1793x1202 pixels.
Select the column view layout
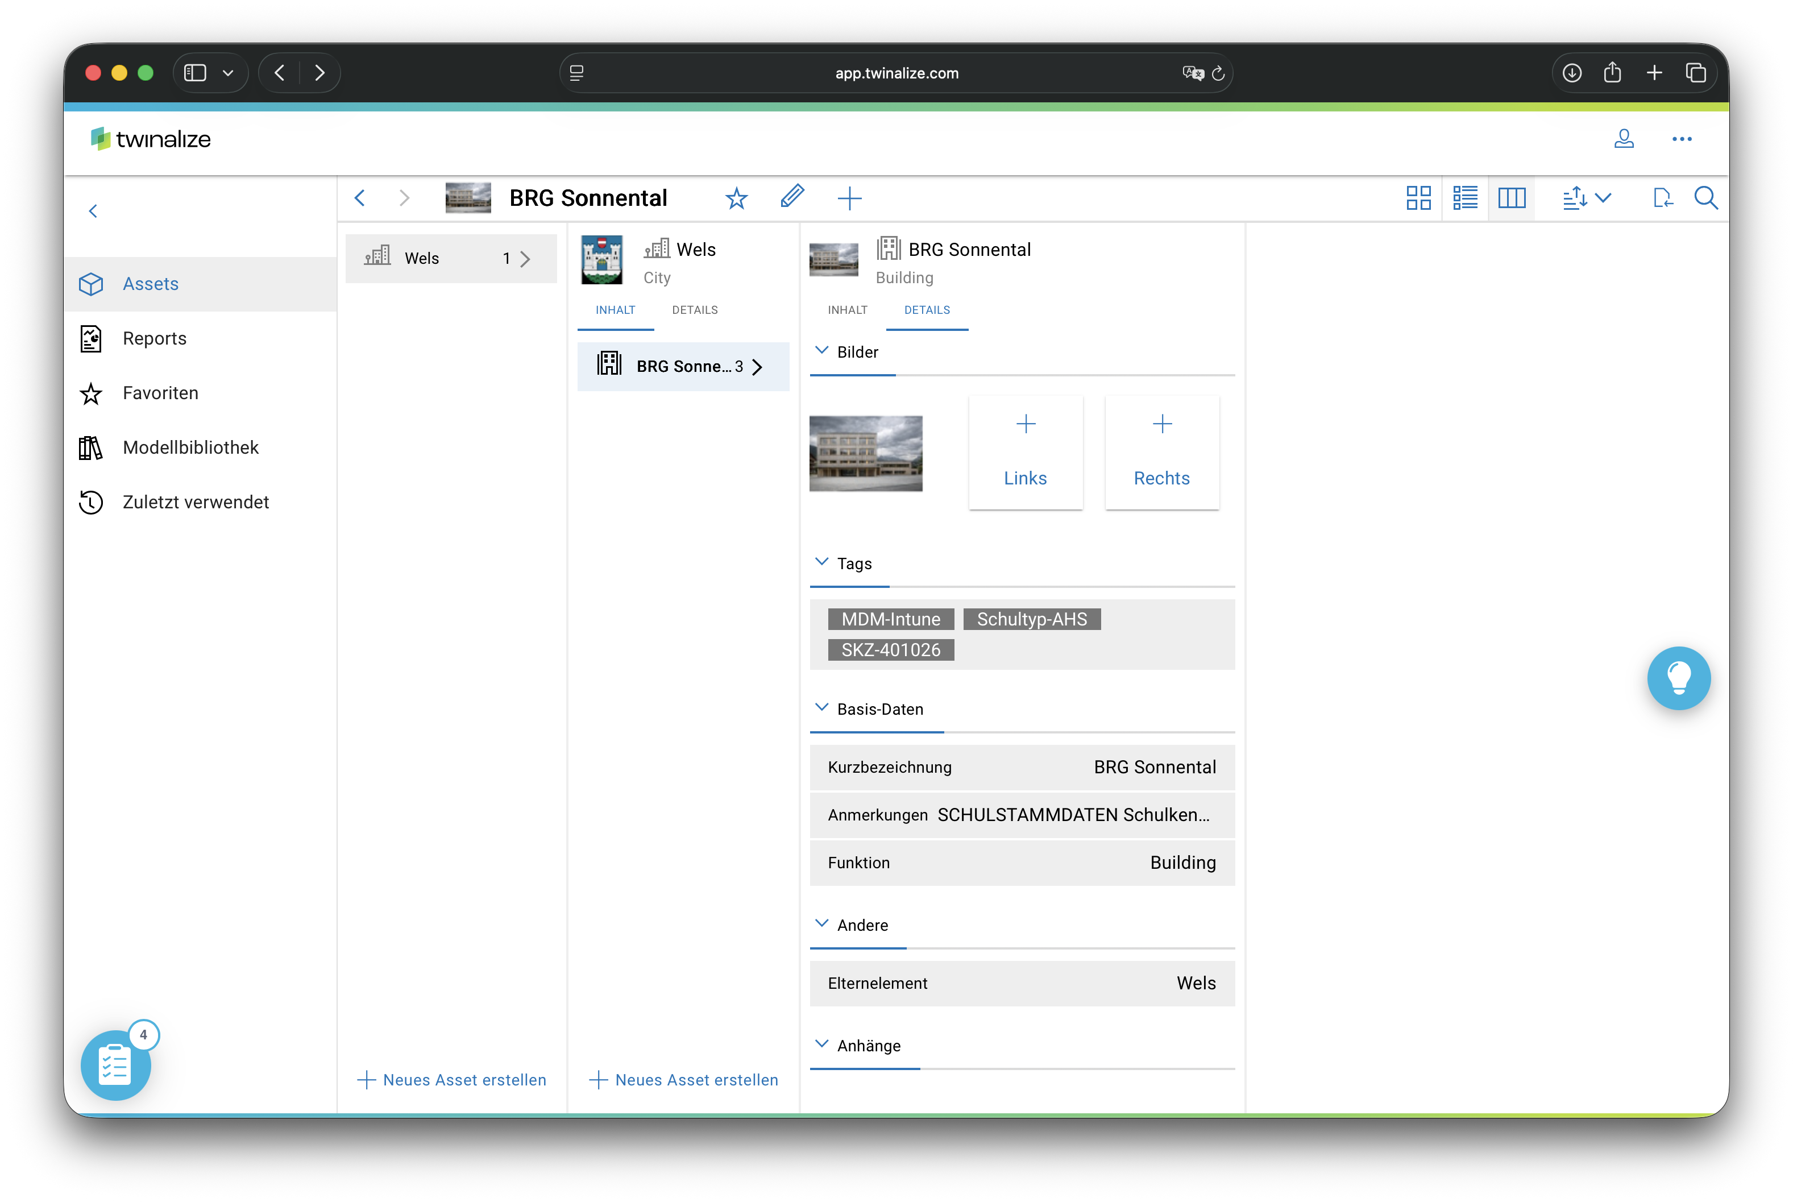point(1511,198)
